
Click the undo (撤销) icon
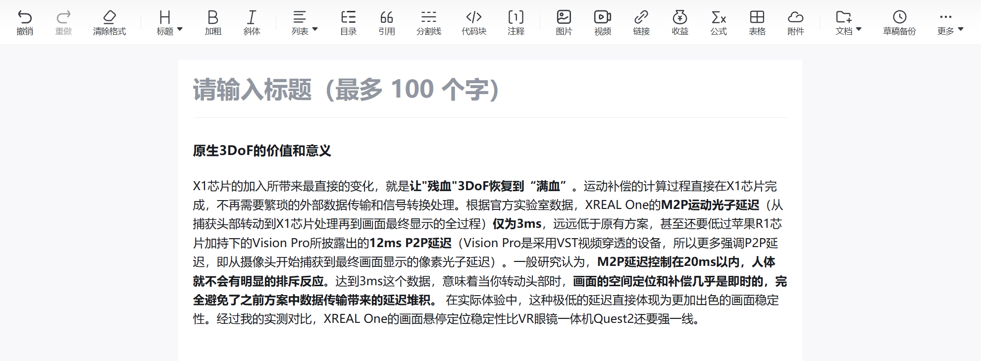(25, 18)
